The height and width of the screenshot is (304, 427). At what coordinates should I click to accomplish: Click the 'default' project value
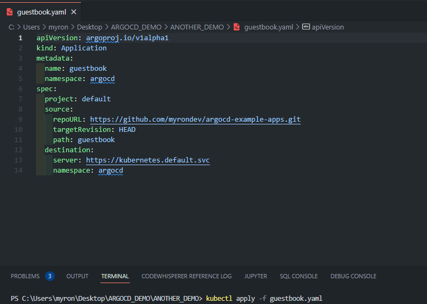pos(96,99)
